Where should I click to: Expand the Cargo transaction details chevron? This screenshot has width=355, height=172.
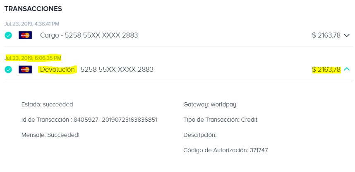[x=347, y=35]
